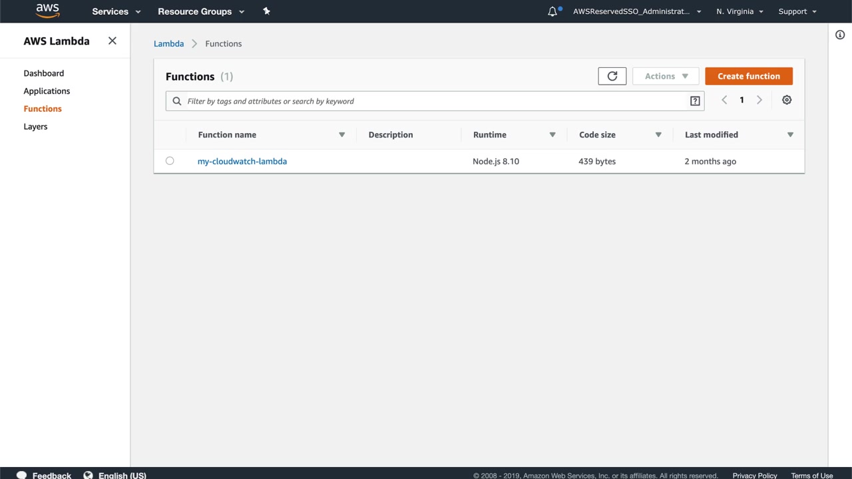Click the AWS logo home icon
Image resolution: width=852 pixels, height=479 pixels.
tap(47, 11)
